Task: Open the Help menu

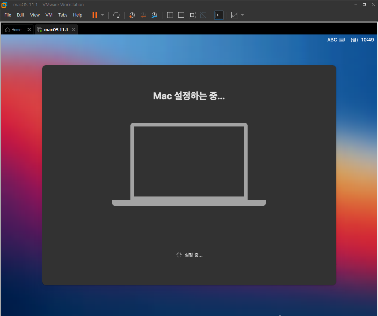Action: (78, 15)
